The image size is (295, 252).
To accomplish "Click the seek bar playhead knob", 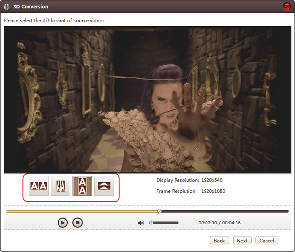I will [x=159, y=211].
